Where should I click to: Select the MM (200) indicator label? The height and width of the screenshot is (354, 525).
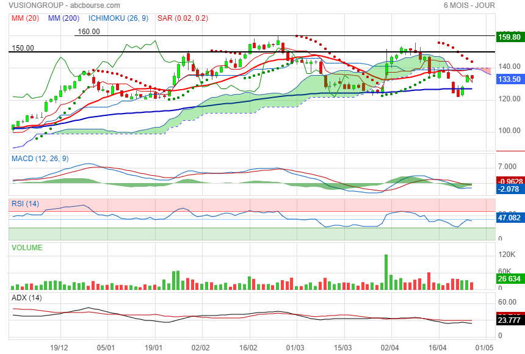pos(63,18)
